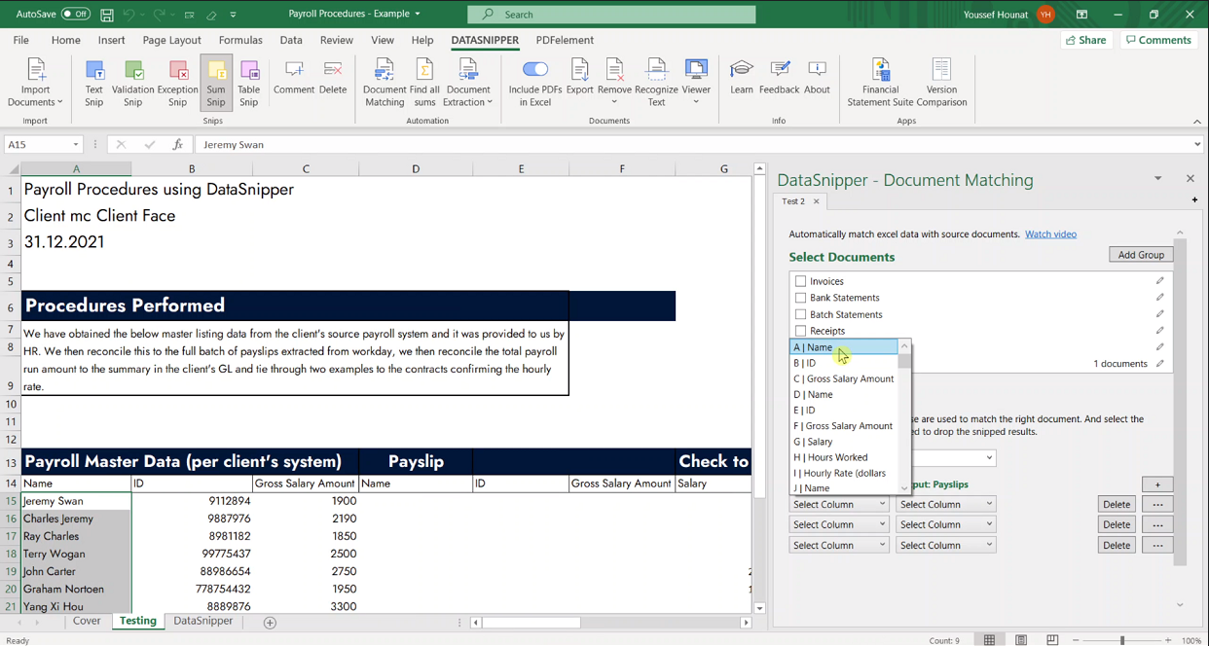The width and height of the screenshot is (1209, 646).
Task: Click the Export documents icon
Action: pyautogui.click(x=579, y=78)
